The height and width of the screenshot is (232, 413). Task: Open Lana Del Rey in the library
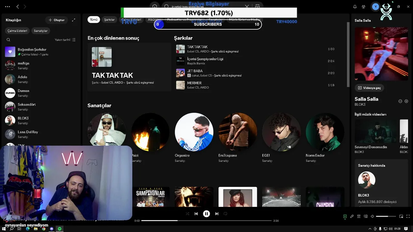click(41, 134)
